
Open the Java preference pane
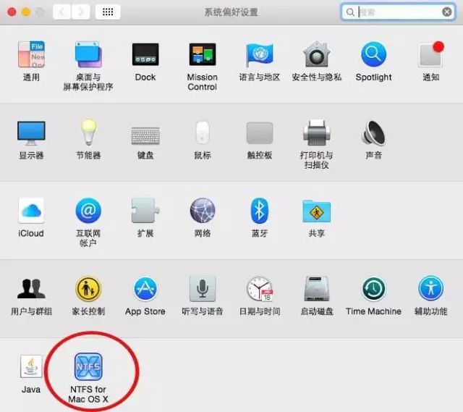point(31,368)
